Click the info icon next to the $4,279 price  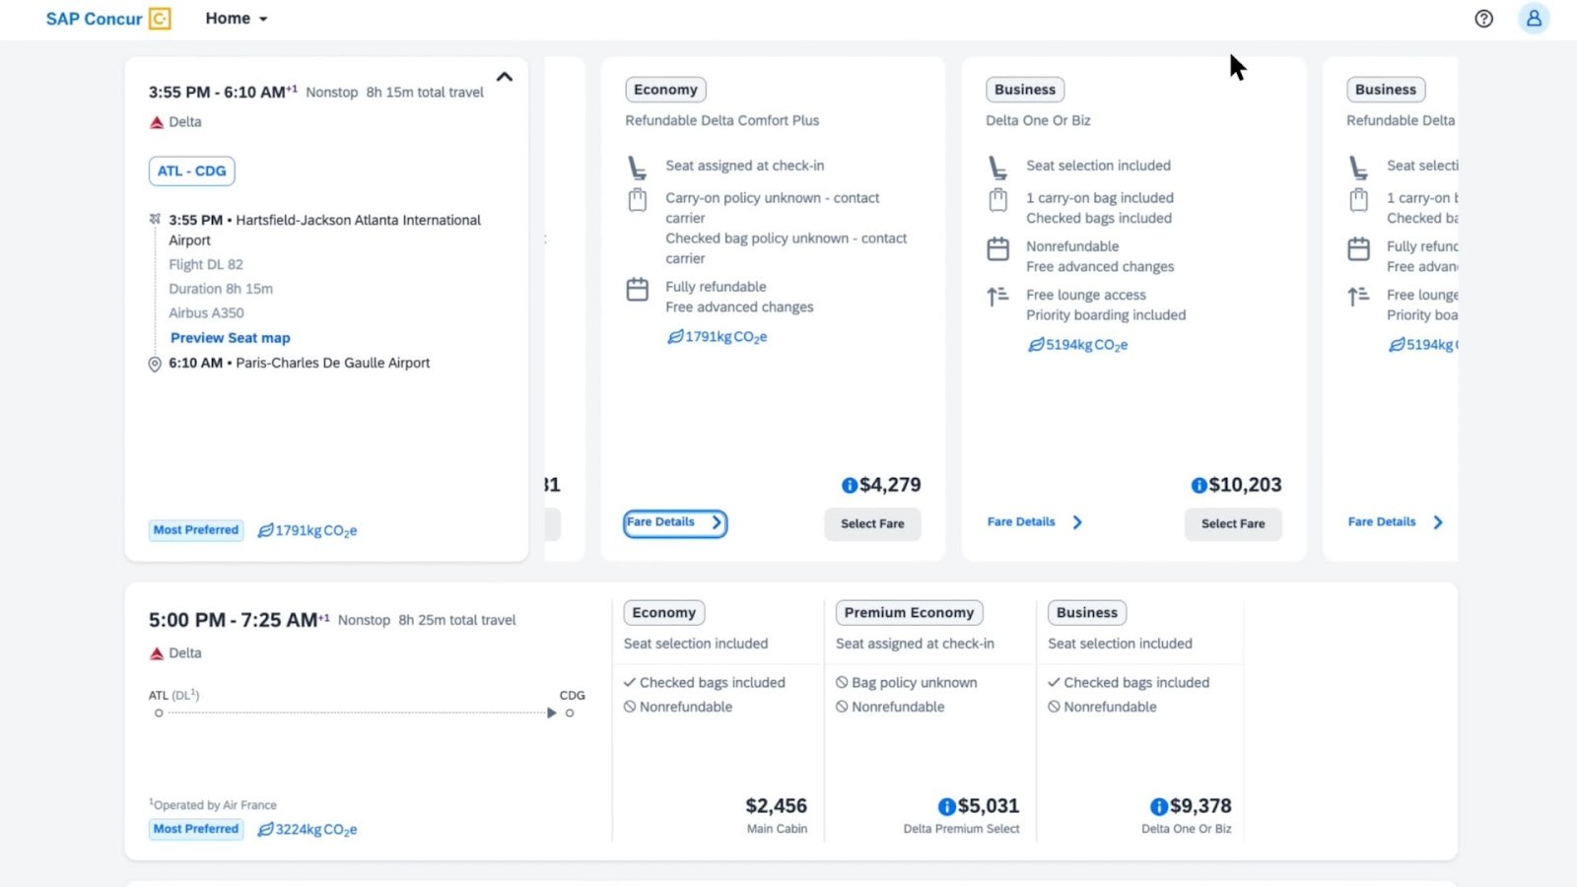tap(850, 485)
